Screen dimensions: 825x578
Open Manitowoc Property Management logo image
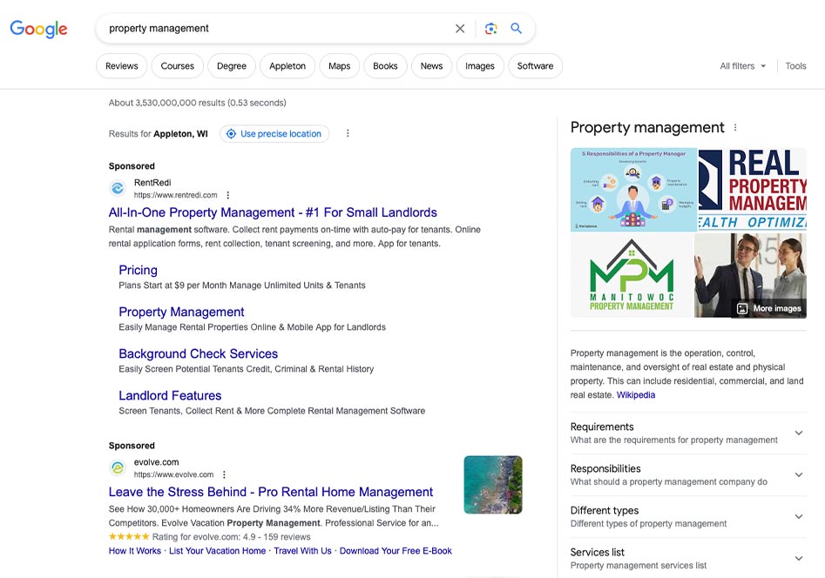pyautogui.click(x=632, y=275)
